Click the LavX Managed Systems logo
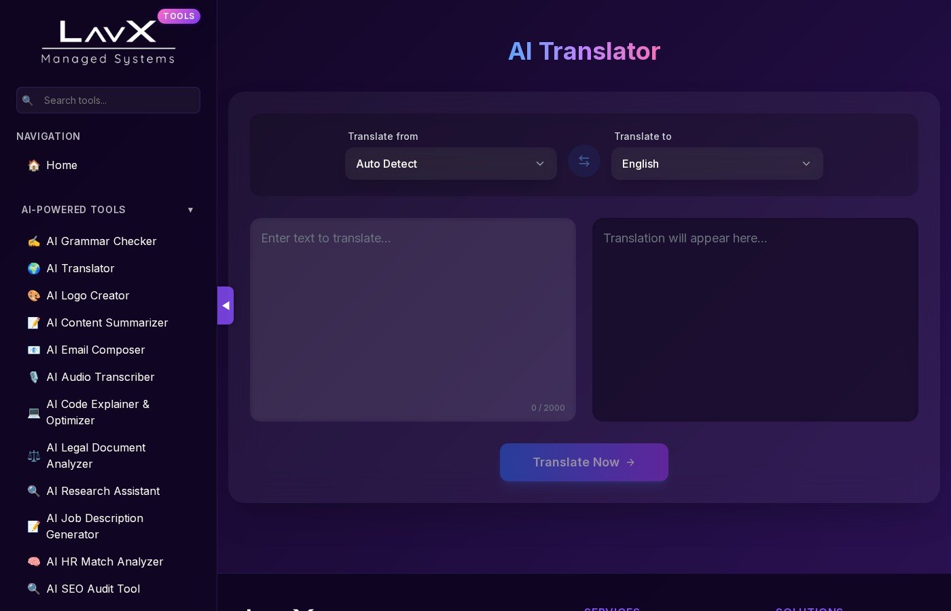951x611 pixels. point(109,42)
